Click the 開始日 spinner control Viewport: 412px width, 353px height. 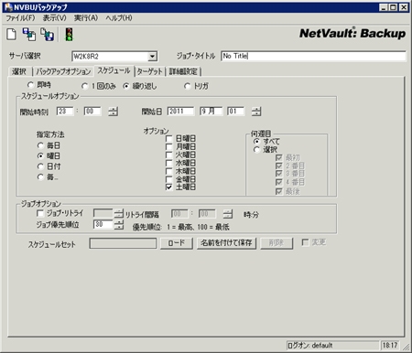[x=256, y=112]
